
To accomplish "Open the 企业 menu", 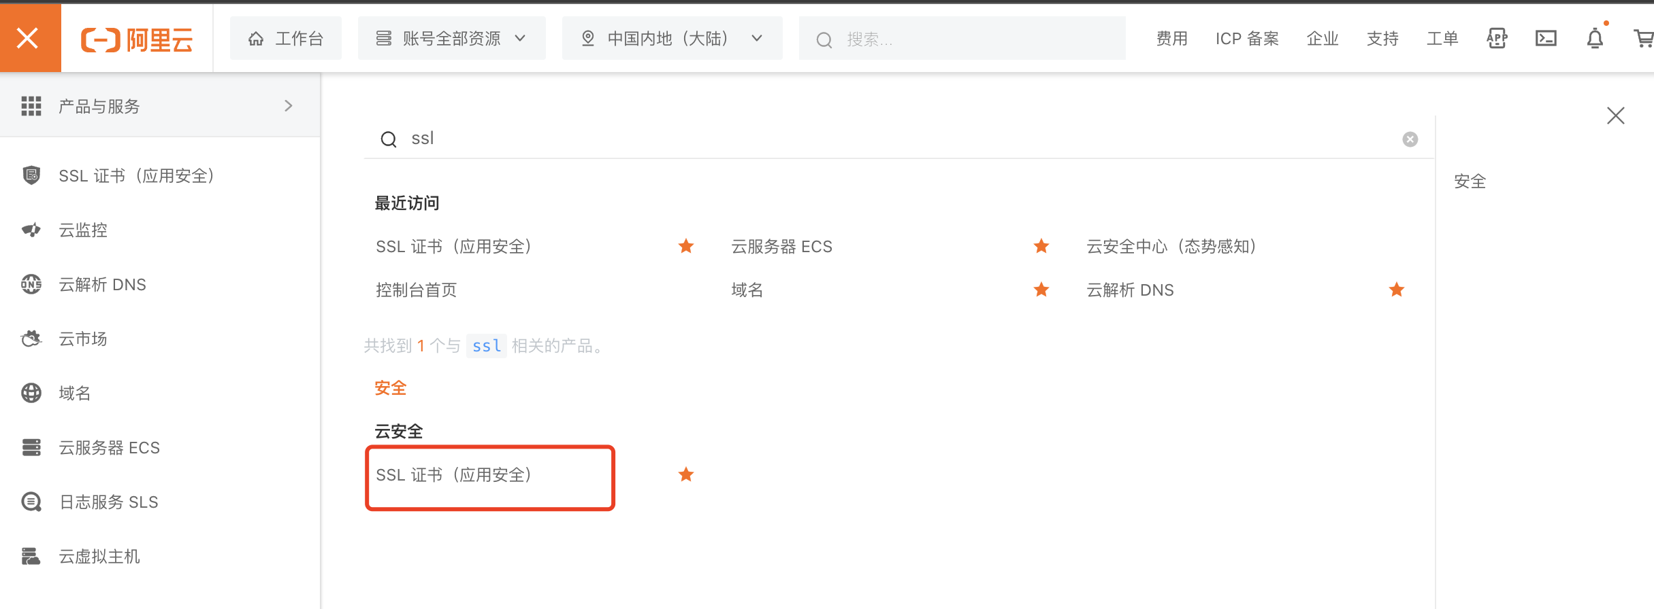I will coord(1323,39).
